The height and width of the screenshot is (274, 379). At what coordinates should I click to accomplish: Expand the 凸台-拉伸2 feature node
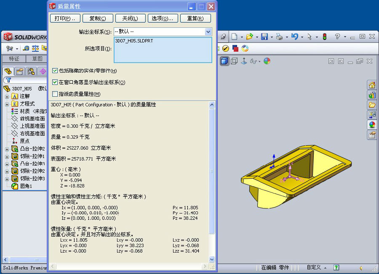click(7, 149)
